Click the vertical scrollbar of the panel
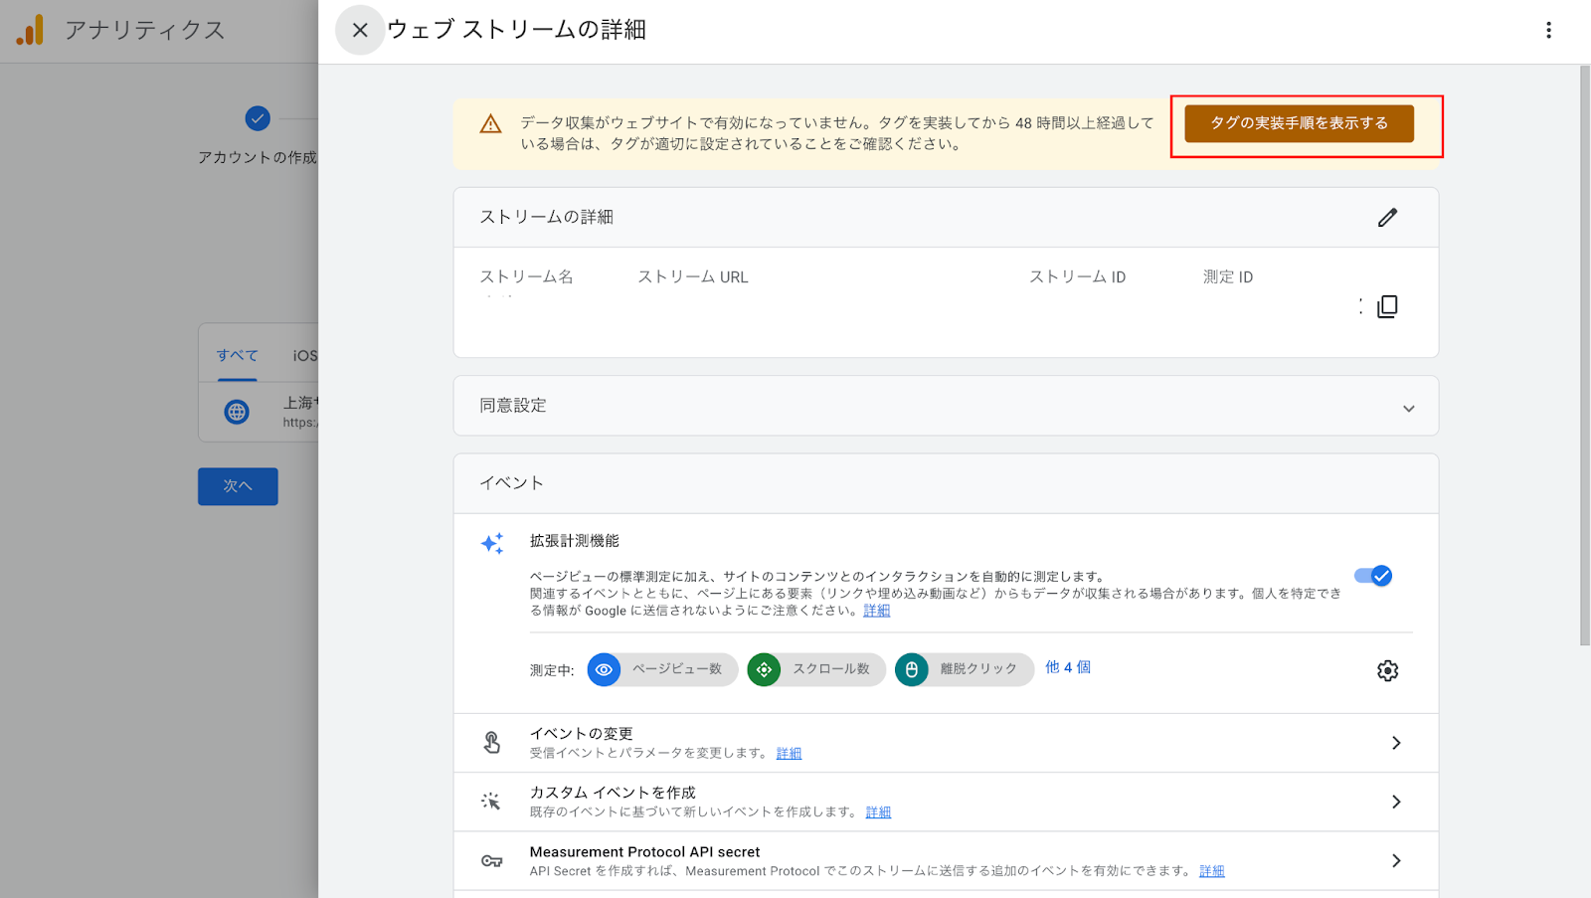The width and height of the screenshot is (1591, 898). coord(1585,356)
